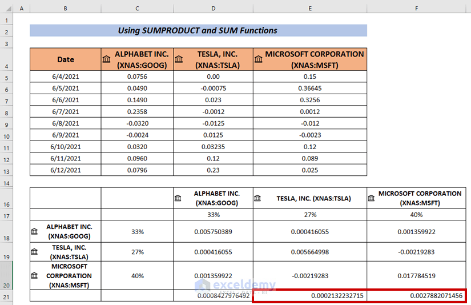Click cell with value 0.2358

pos(137,112)
